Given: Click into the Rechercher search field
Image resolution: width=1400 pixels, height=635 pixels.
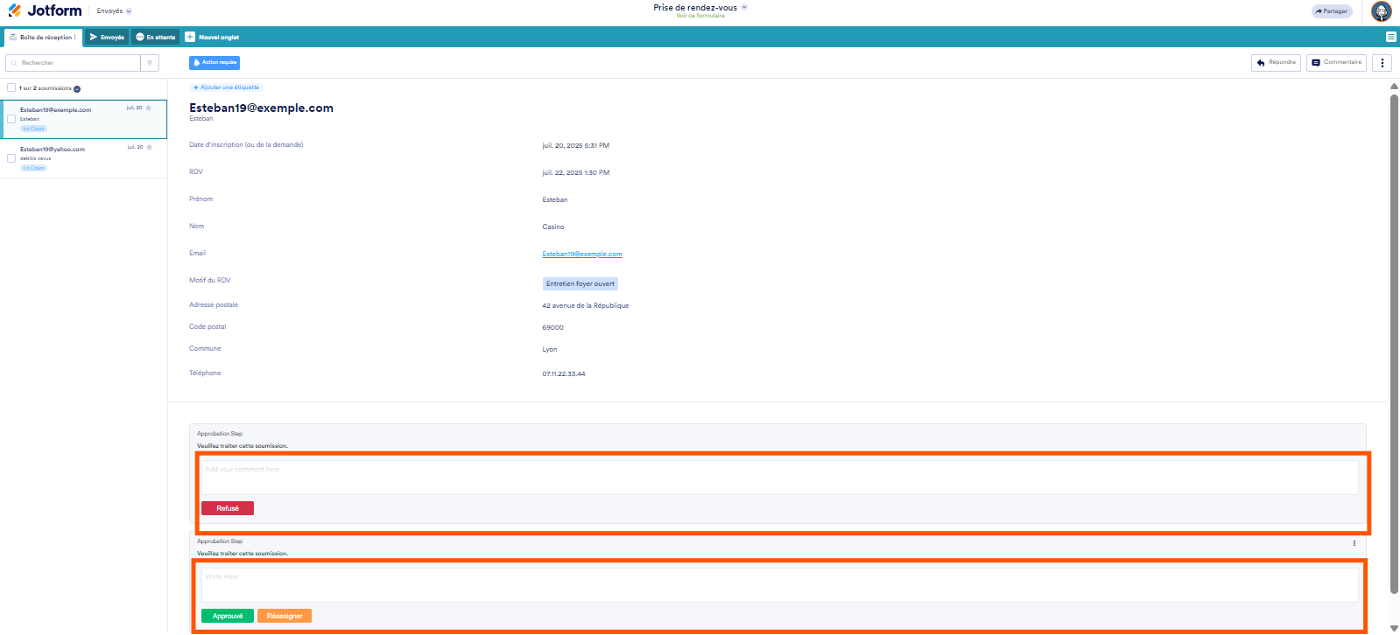Looking at the screenshot, I should click(74, 63).
